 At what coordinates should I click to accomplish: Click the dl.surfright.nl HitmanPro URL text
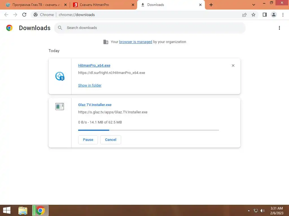click(x=111, y=73)
